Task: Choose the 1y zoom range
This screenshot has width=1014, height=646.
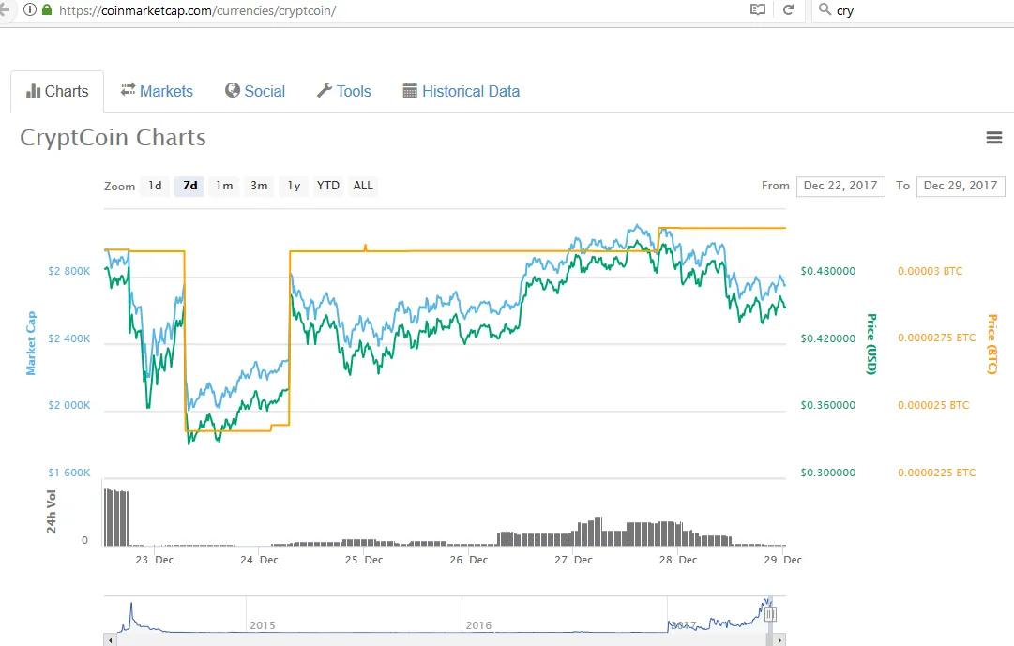Action: 295,186
